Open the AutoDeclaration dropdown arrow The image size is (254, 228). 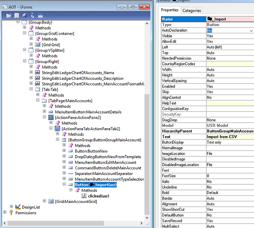pyautogui.click(x=251, y=31)
